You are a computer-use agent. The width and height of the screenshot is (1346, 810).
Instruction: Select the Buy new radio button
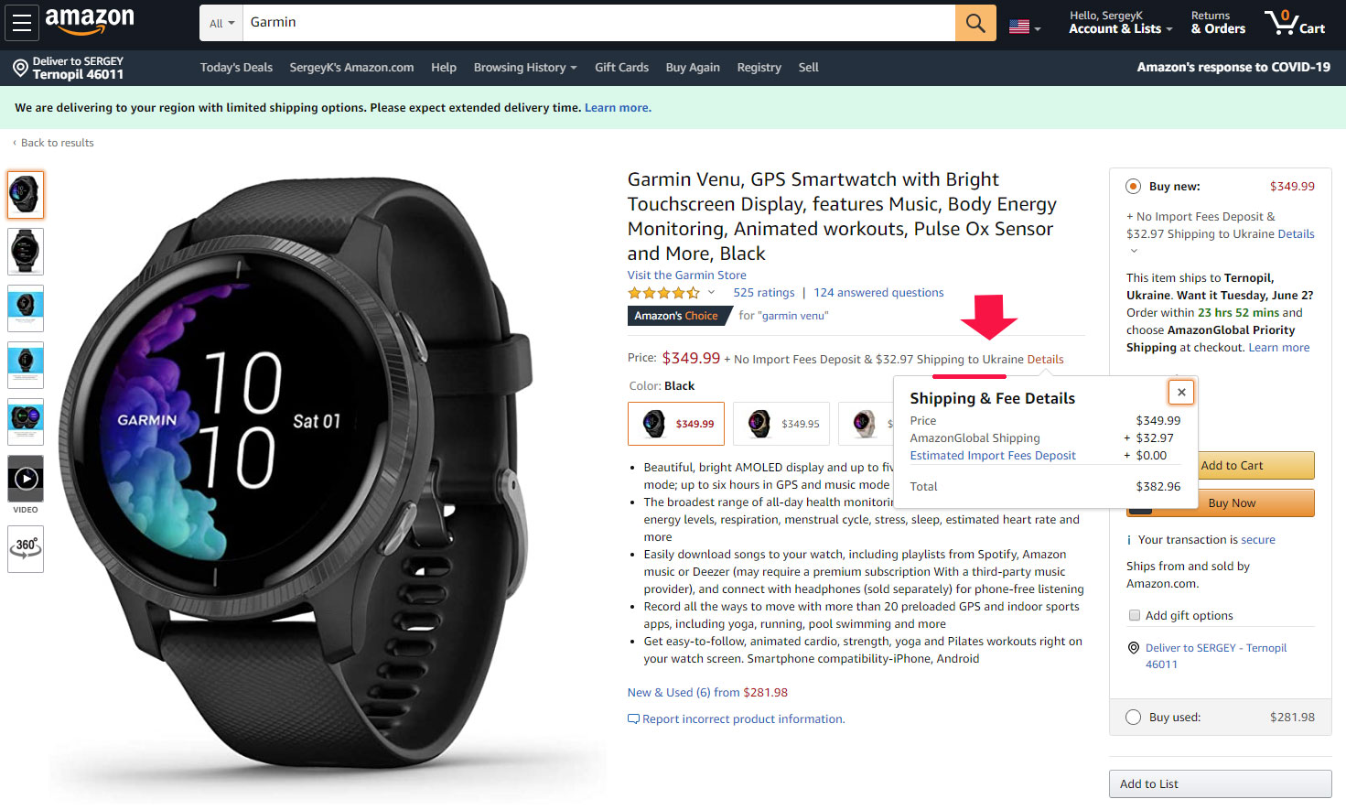click(1133, 186)
